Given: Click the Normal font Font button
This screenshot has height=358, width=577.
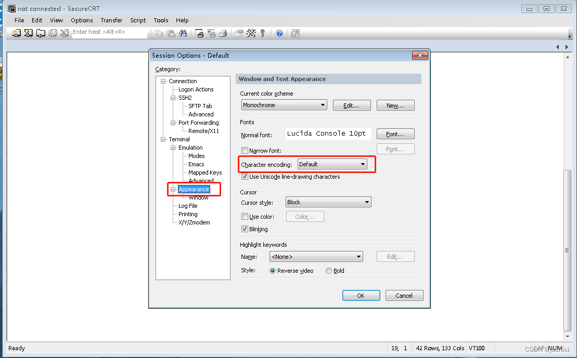Looking at the screenshot, I should pyautogui.click(x=395, y=134).
